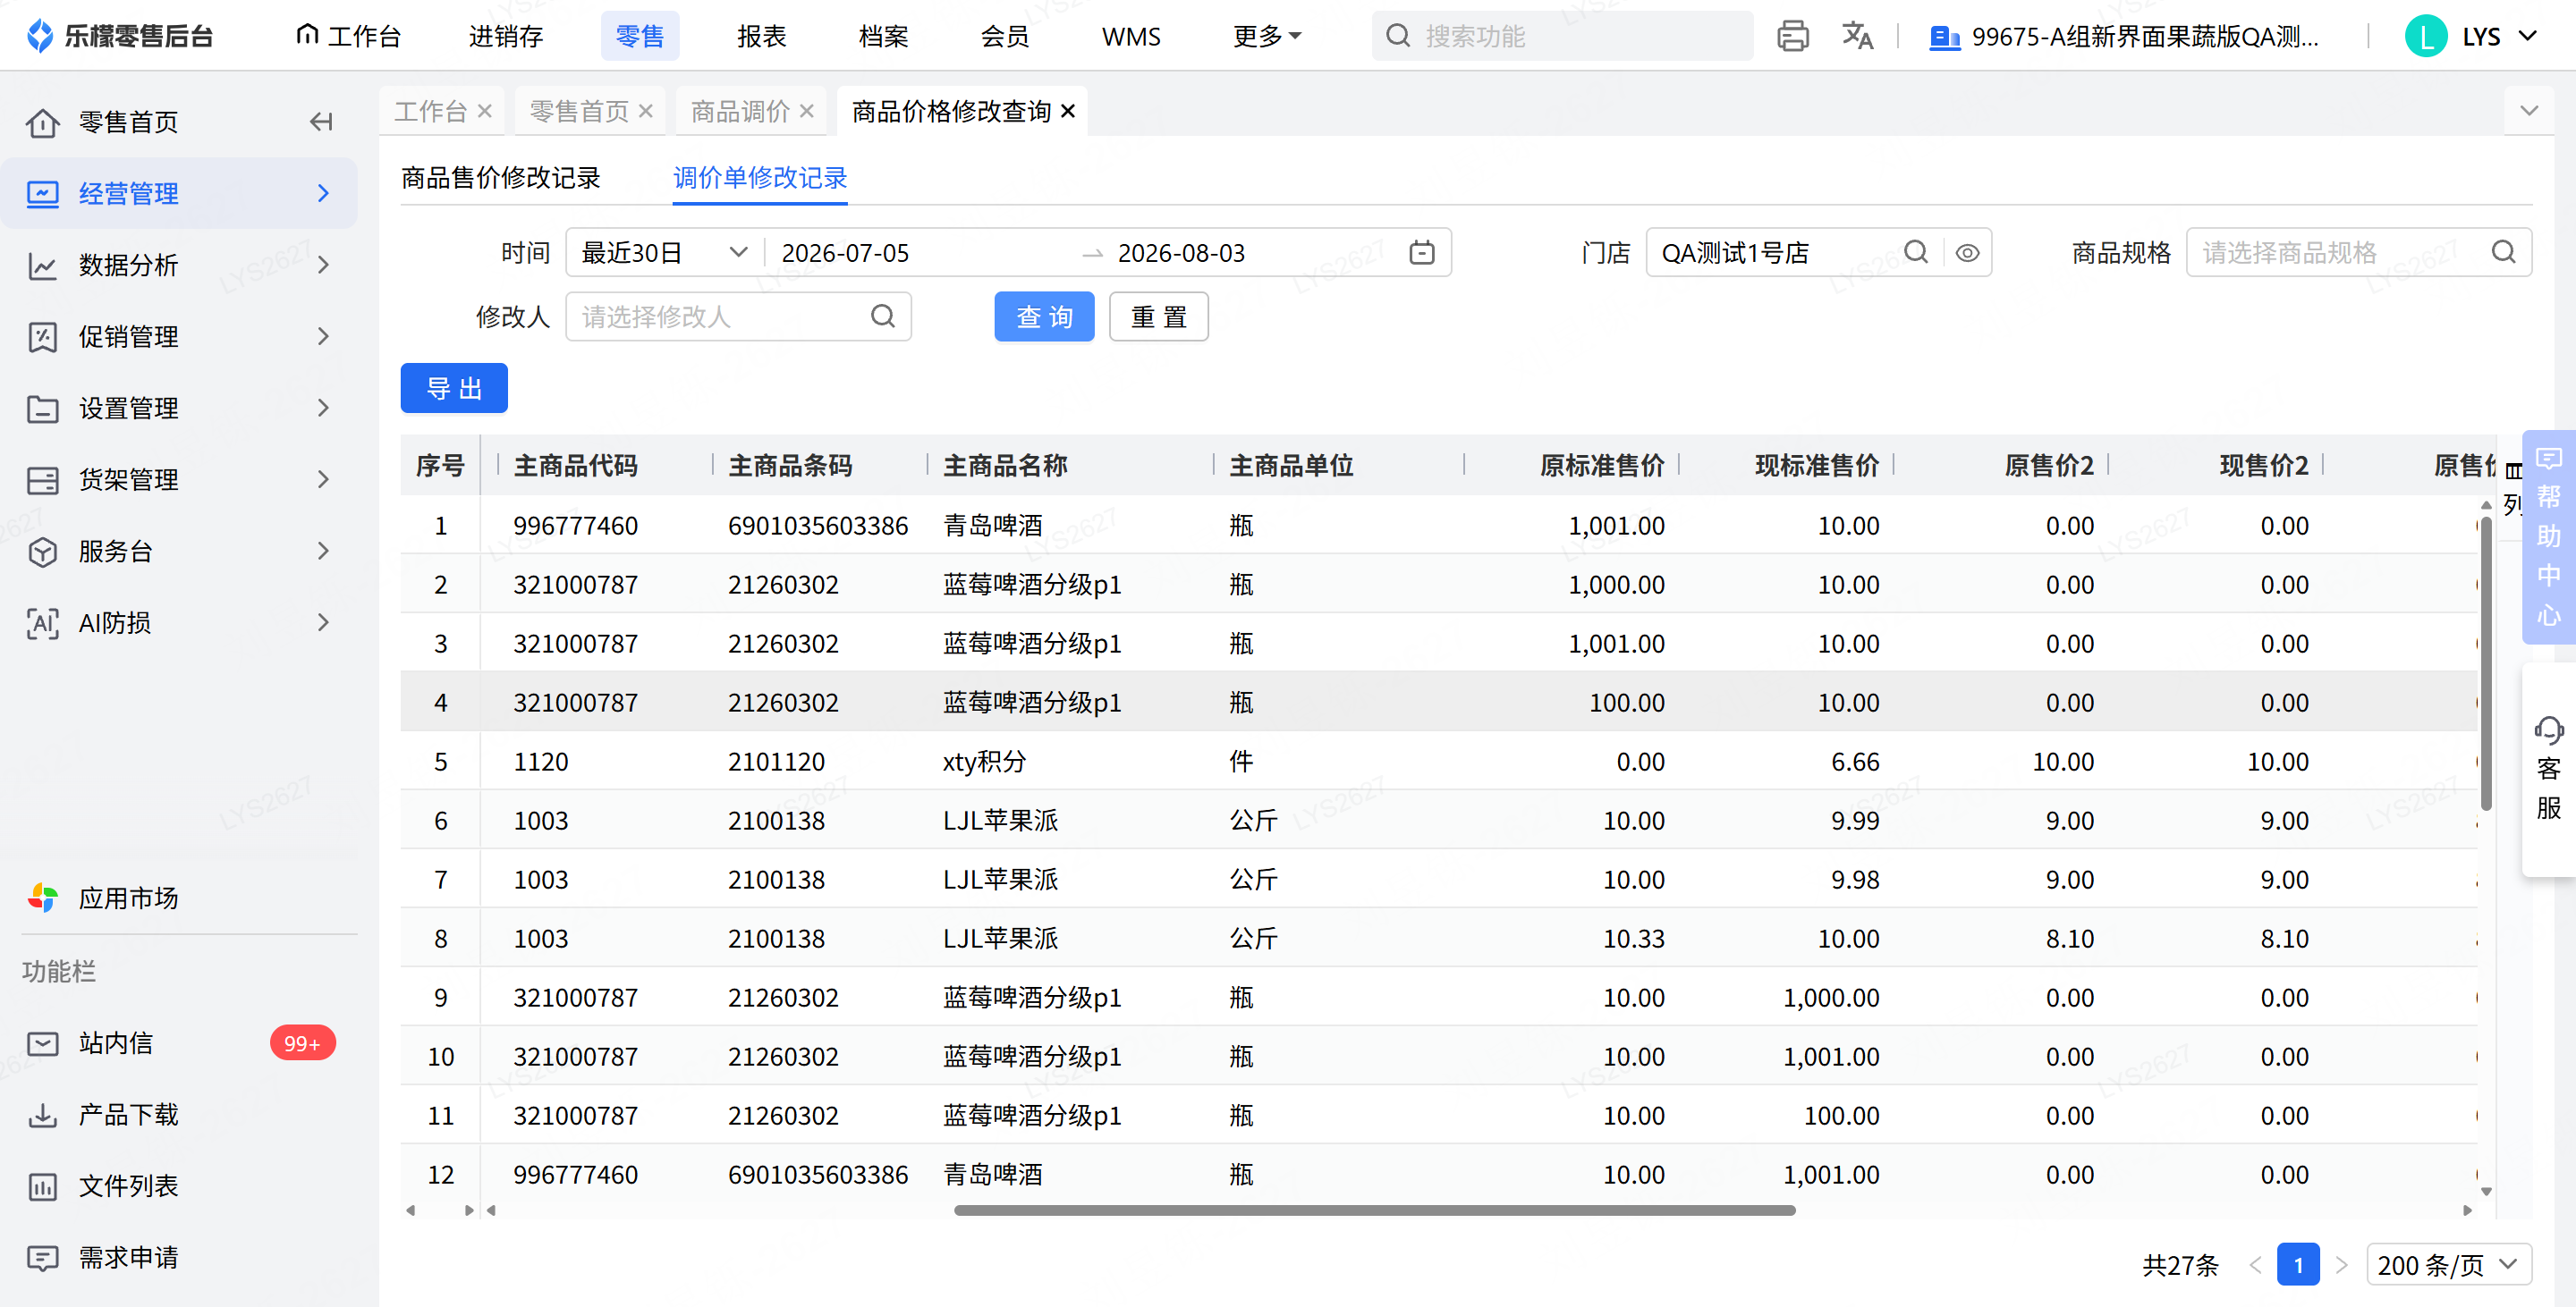
Task: Expand the 服务台 sidebar menu
Action: pyautogui.click(x=323, y=551)
